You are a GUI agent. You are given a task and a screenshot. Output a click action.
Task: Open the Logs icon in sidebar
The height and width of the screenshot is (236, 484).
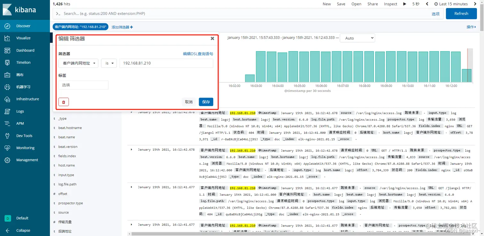(7, 111)
